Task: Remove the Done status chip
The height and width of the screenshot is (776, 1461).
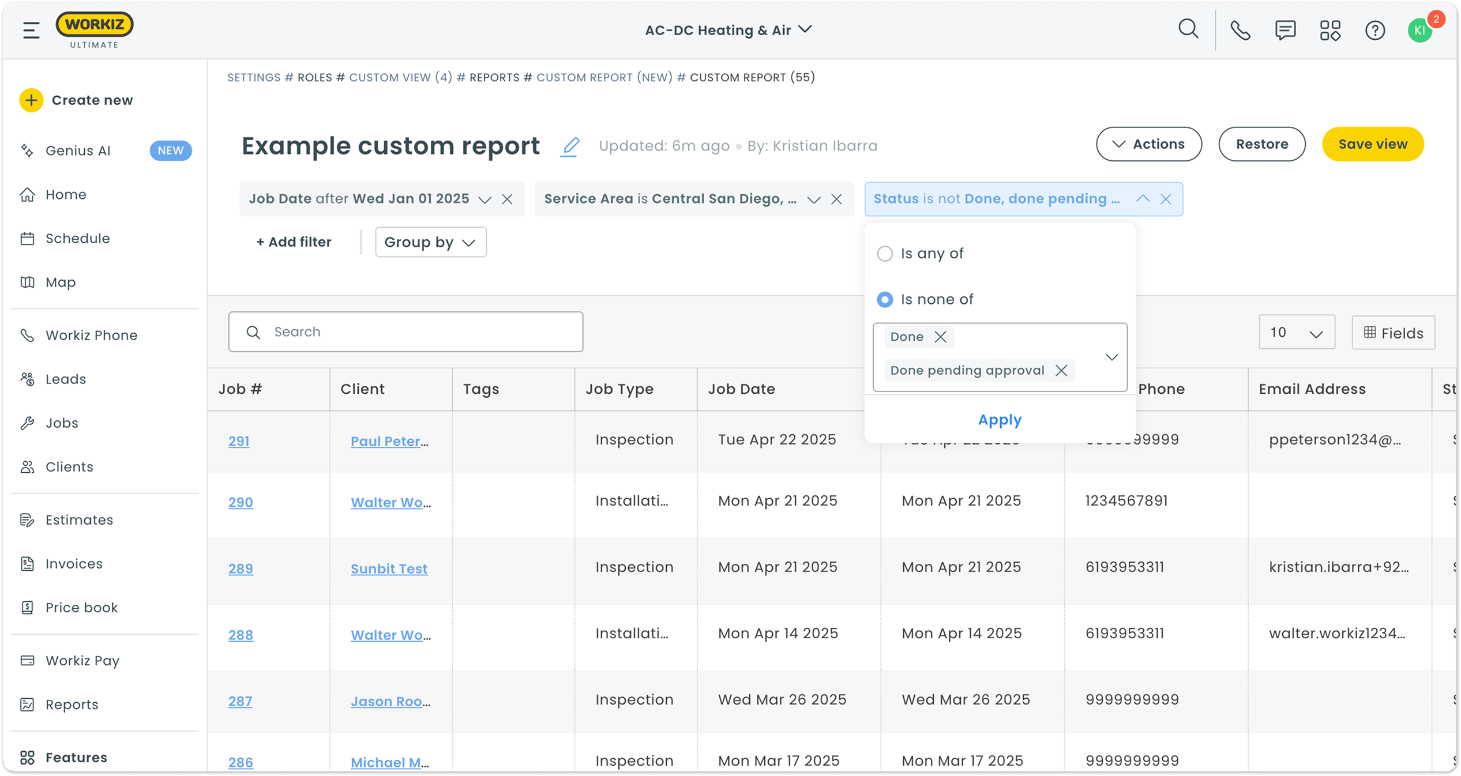Action: coord(940,337)
